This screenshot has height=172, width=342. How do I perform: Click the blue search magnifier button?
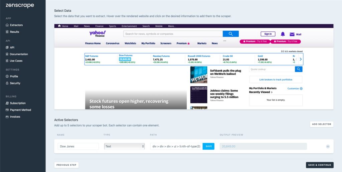pos(231,34)
